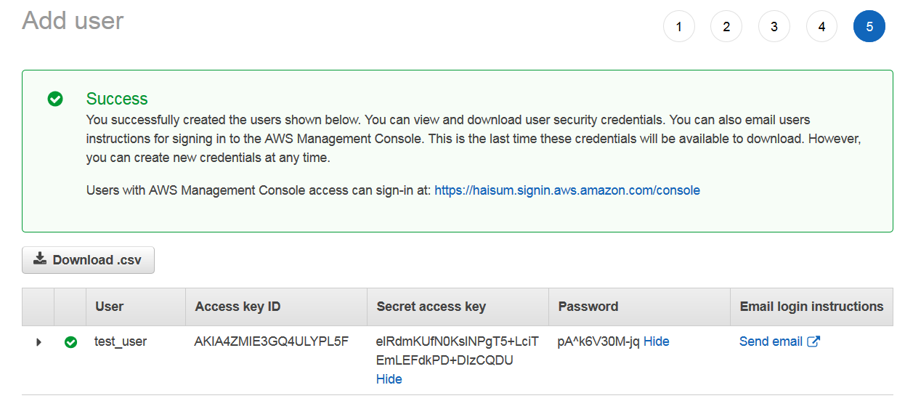Go to wizard step 1
This screenshot has width=905, height=409.
(x=679, y=27)
